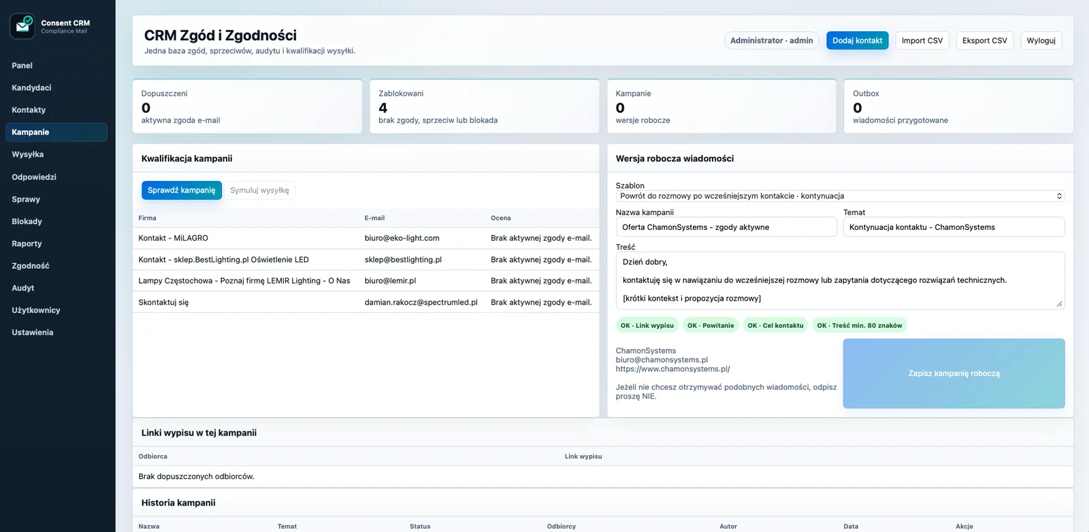Click the Odbiorcy column header in Historia

[x=562, y=527]
